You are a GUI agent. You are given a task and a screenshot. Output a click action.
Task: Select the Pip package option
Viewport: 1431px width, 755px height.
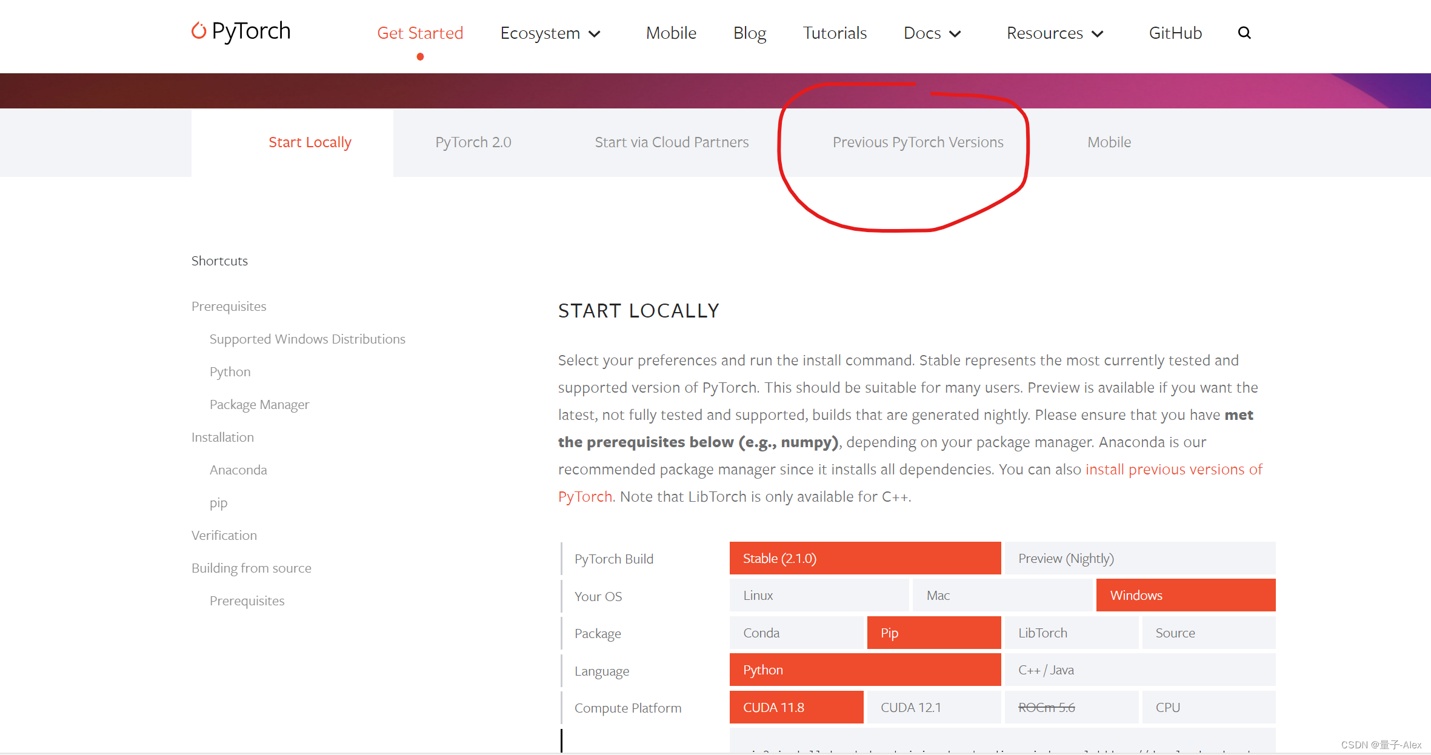(934, 633)
